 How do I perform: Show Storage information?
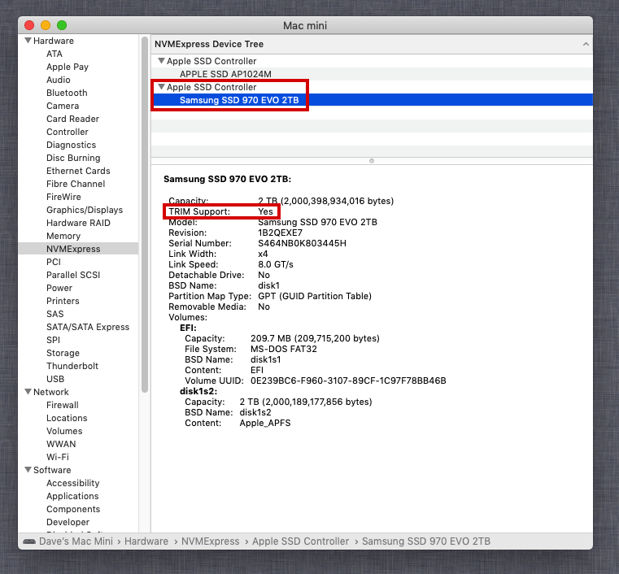tap(63, 353)
